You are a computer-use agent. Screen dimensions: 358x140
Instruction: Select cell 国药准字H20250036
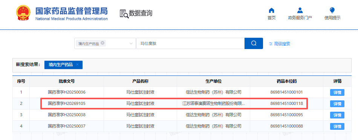[67, 92]
